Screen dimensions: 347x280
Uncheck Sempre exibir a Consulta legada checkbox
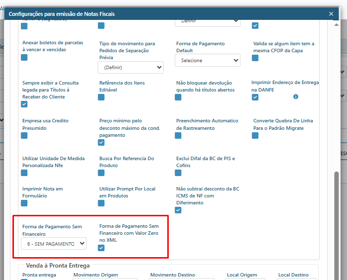coord(24,104)
